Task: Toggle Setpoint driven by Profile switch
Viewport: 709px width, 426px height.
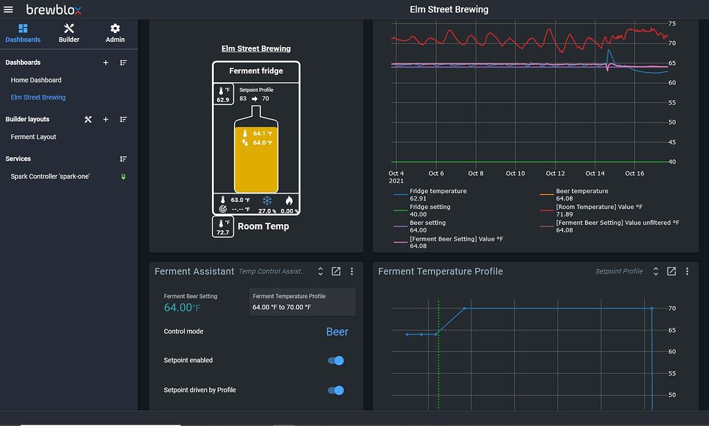Action: click(336, 390)
